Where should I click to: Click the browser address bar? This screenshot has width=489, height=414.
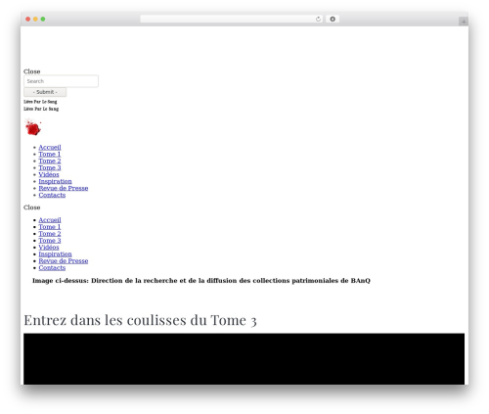[231, 19]
